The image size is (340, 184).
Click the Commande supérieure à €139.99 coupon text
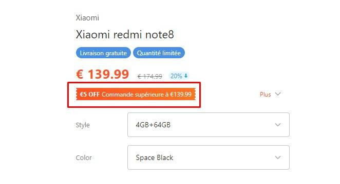[x=146, y=95]
